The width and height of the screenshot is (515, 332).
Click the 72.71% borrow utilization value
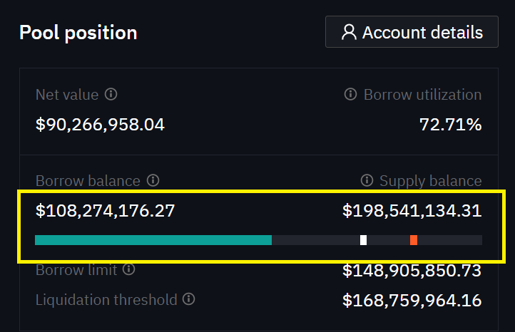(x=450, y=125)
